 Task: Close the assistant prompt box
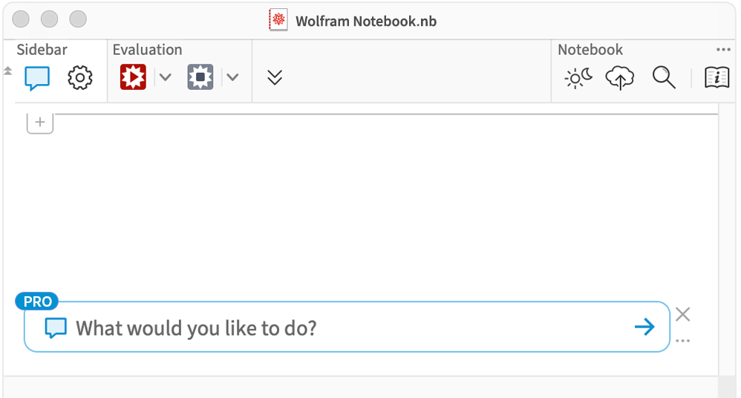(683, 314)
